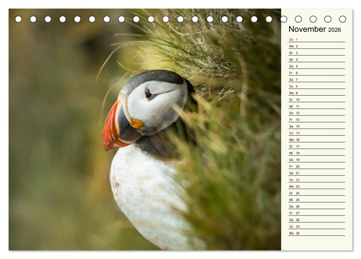Screen dimensions: 361x259
Task: Select the row Mi 18
Action: pos(317,153)
